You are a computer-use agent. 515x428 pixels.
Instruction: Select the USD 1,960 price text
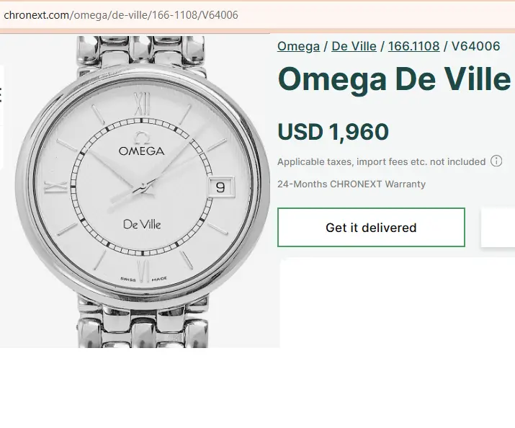coord(333,132)
